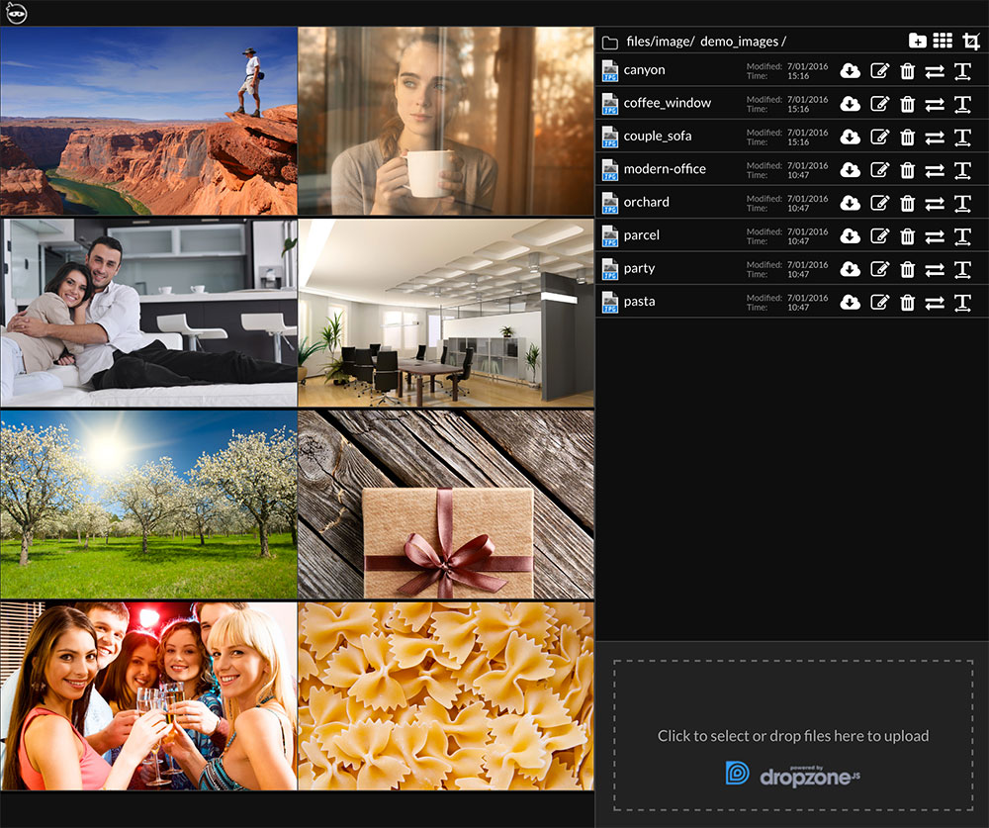
Task: Click move arrows icon for canyon
Action: (x=935, y=71)
